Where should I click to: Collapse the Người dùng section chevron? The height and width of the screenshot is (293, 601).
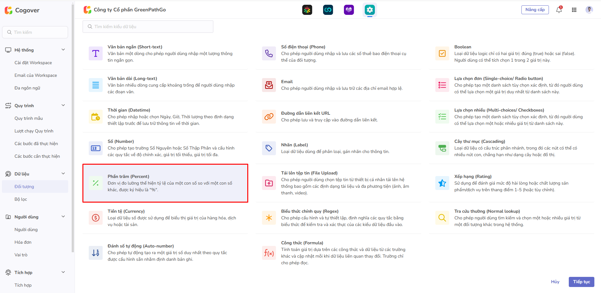63,217
